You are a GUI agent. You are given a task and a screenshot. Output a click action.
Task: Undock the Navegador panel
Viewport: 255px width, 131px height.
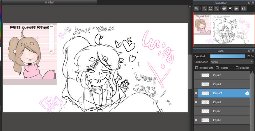[249, 2]
